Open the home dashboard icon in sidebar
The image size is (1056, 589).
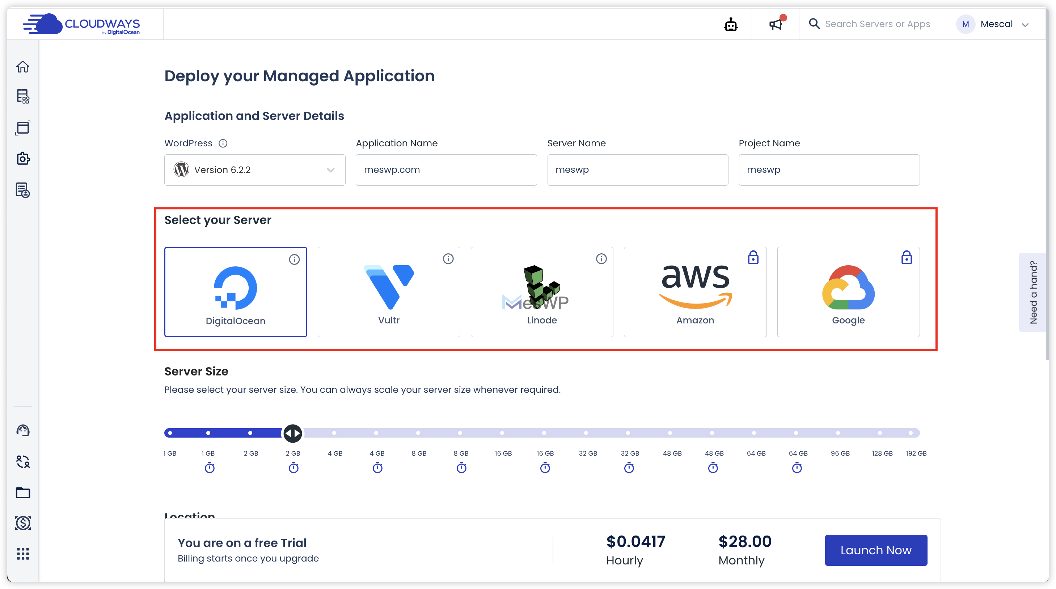pyautogui.click(x=23, y=66)
